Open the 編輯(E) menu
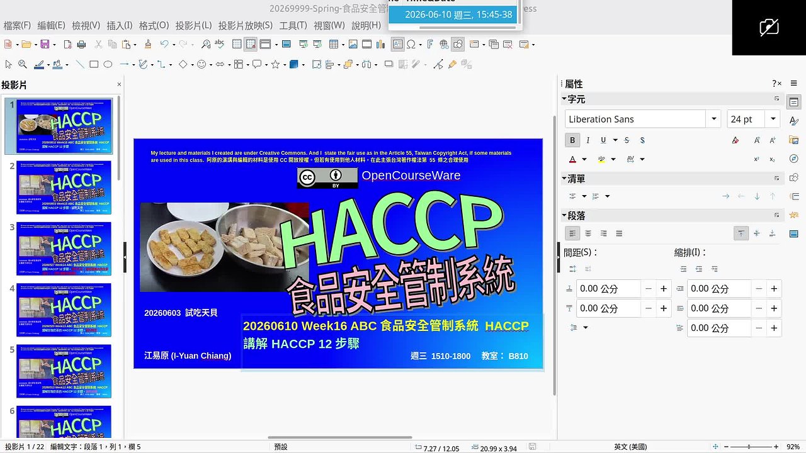 tap(51, 25)
